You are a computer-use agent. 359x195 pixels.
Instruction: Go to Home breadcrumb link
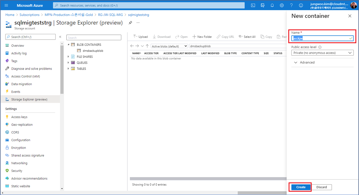coord(10,15)
